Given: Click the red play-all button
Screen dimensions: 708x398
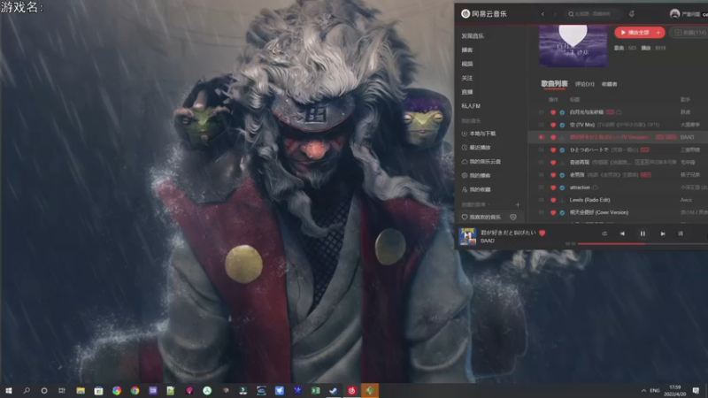Looking at the screenshot, I should (x=635, y=33).
